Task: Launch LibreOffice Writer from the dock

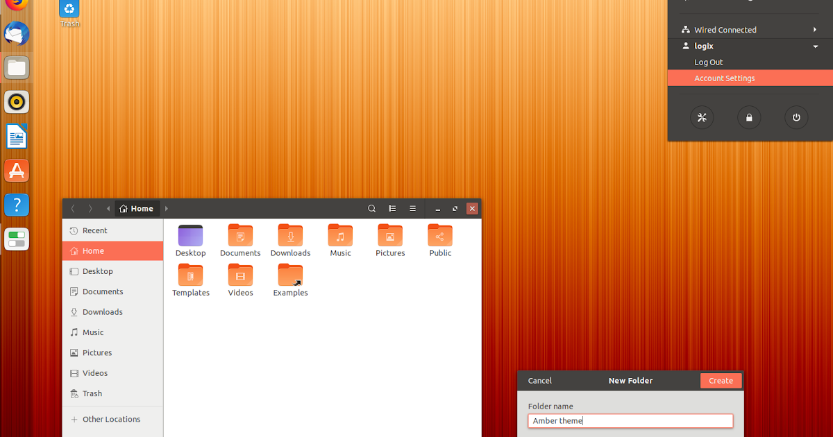Action: [x=16, y=136]
